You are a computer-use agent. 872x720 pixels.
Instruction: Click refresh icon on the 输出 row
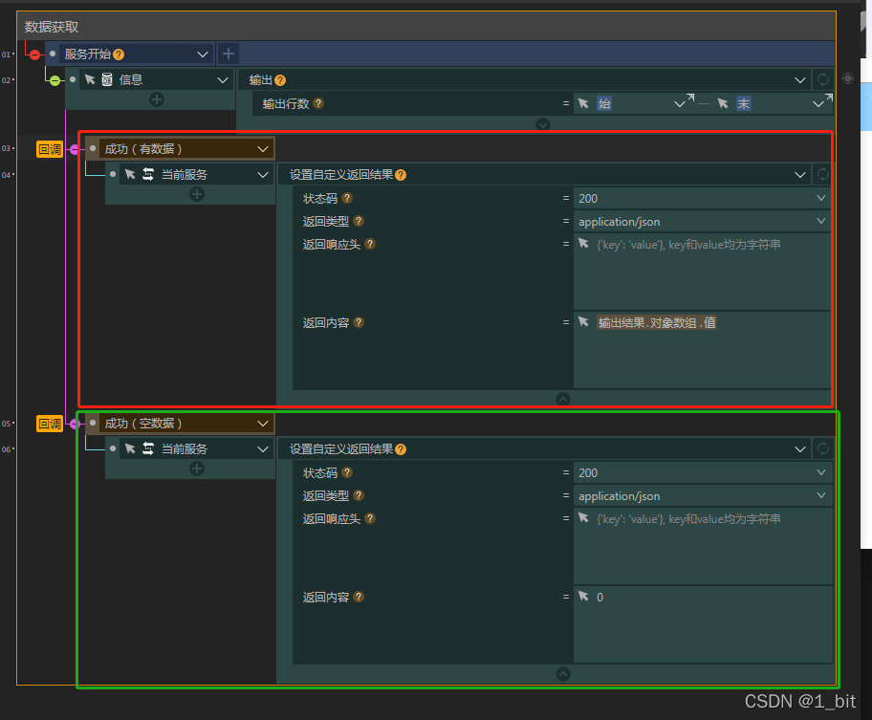click(823, 80)
